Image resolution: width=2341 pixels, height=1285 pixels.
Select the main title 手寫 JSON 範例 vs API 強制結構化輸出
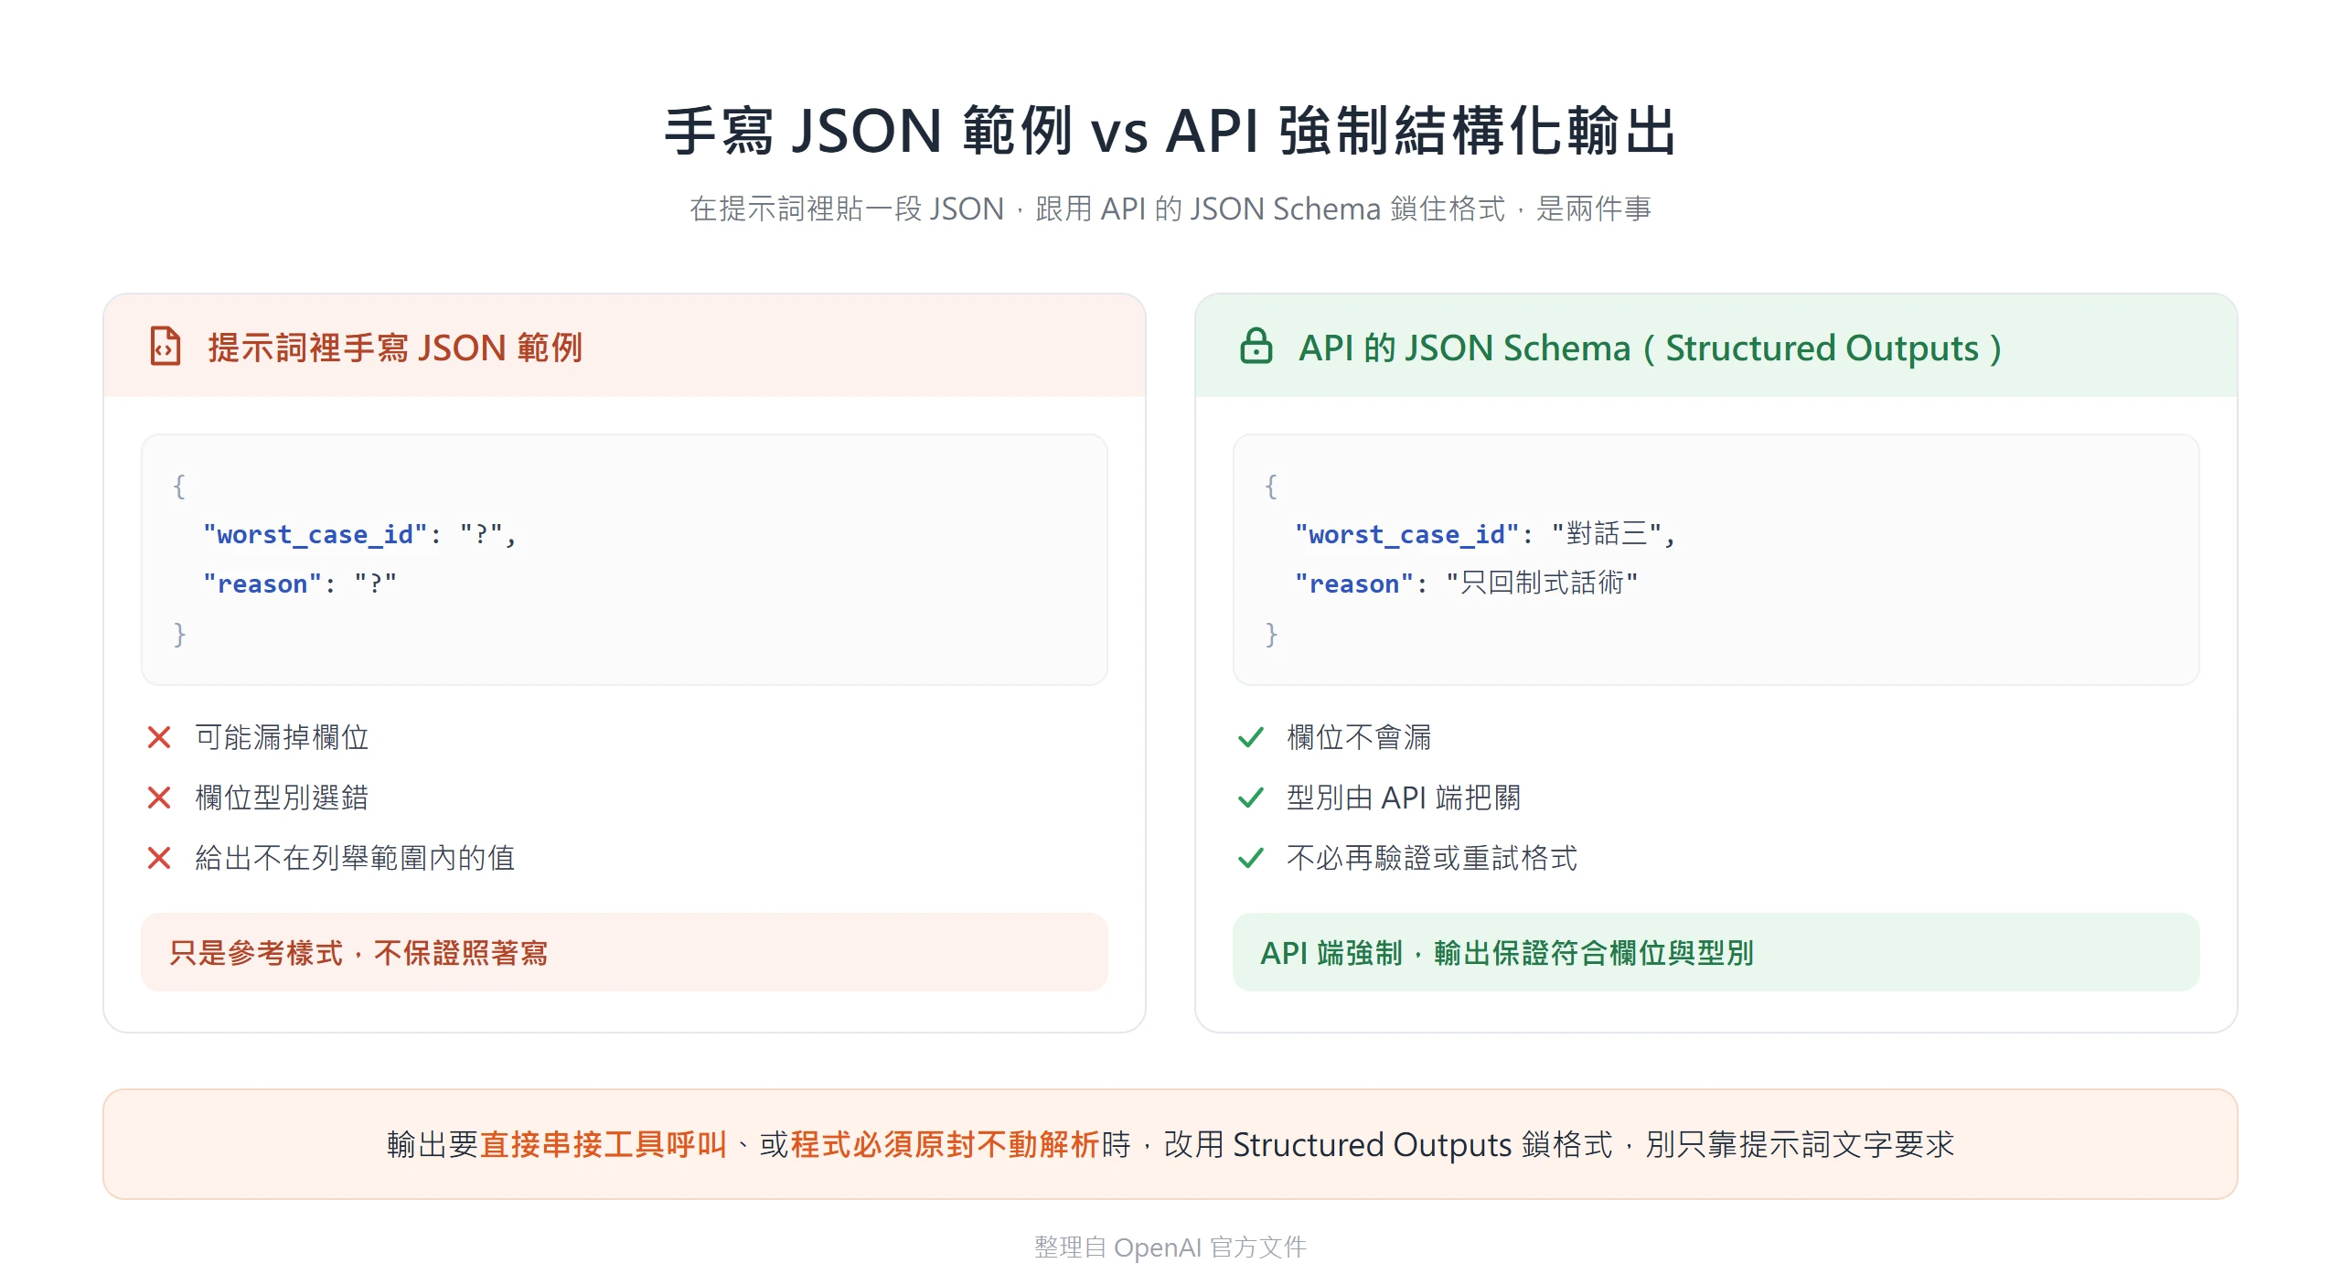pos(1170,131)
